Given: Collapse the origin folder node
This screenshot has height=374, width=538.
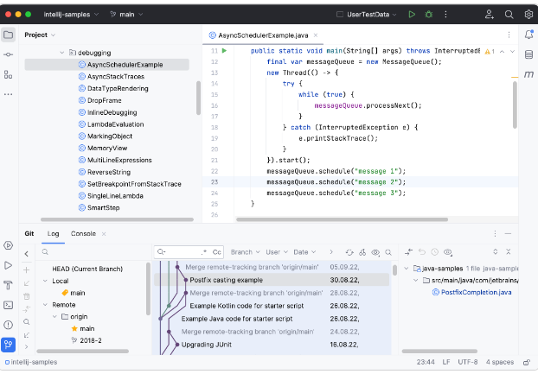Looking at the screenshot, I should tap(54, 317).
